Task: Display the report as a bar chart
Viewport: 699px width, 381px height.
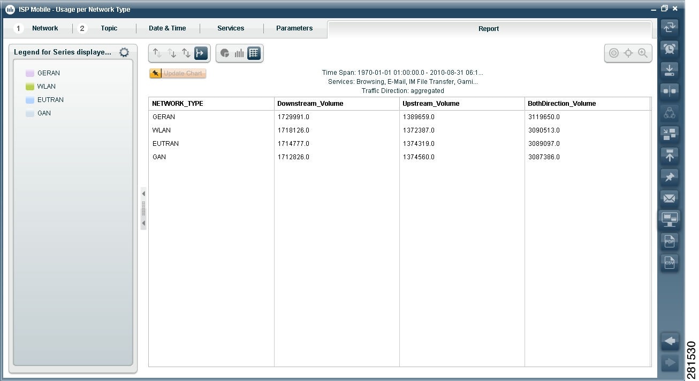Action: coord(239,53)
